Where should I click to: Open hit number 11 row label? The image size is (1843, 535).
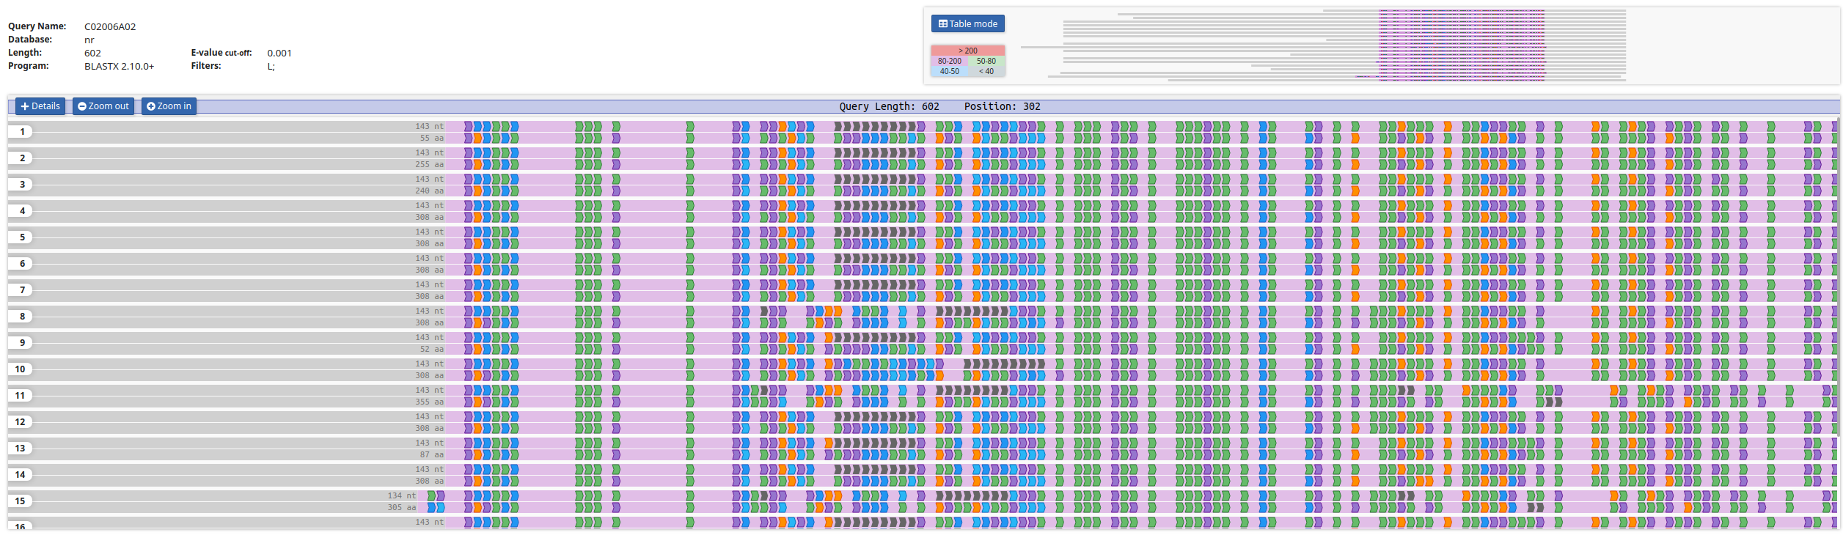point(21,396)
